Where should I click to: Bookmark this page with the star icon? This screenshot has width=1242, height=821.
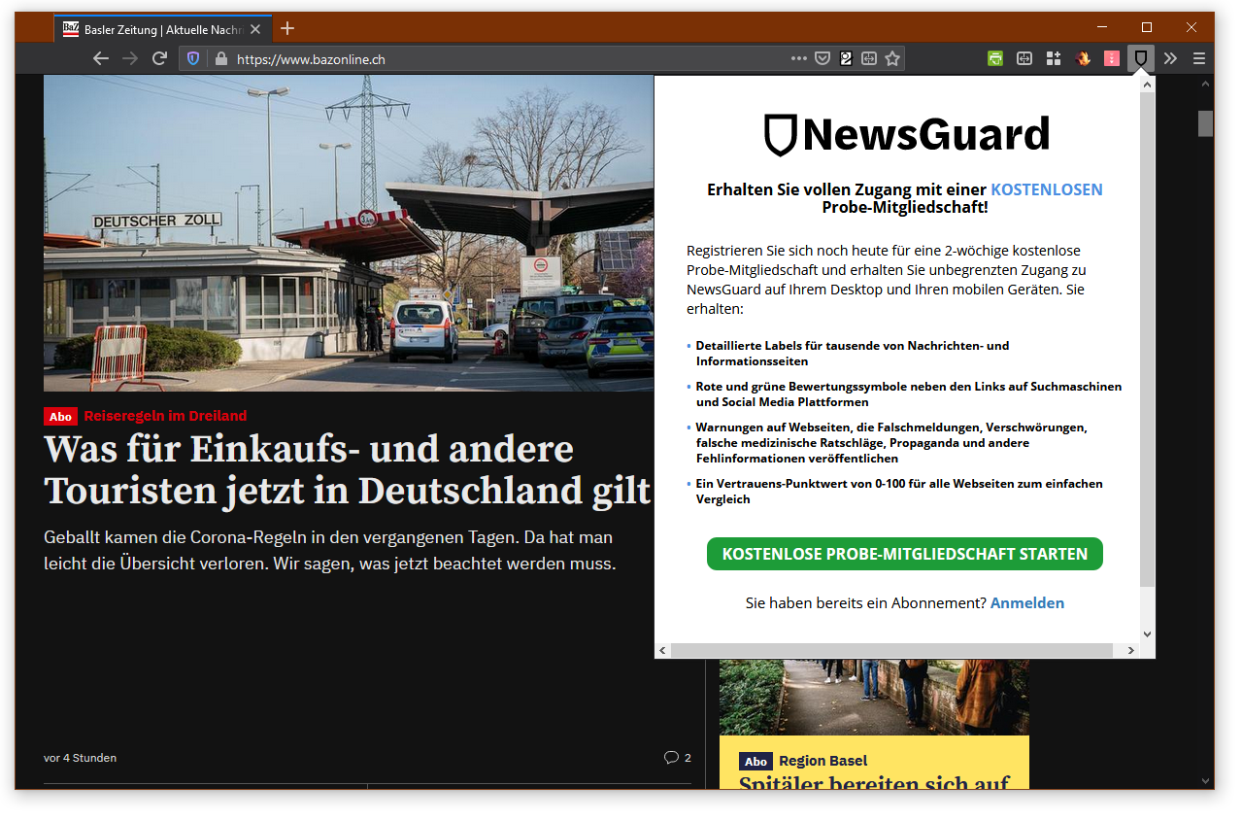[x=892, y=58]
